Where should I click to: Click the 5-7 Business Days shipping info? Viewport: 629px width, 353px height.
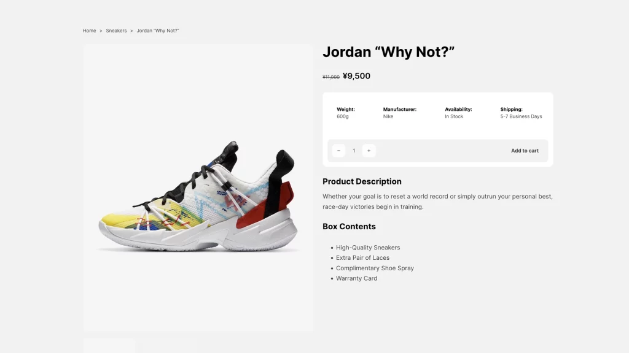click(521, 116)
